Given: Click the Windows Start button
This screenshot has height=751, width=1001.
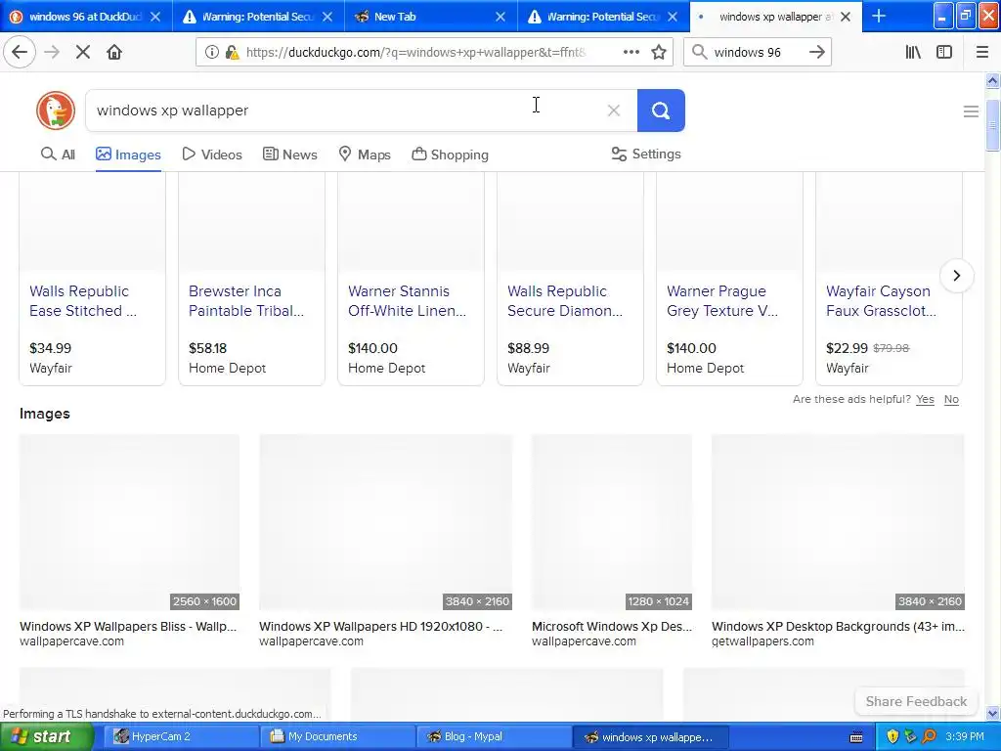Looking at the screenshot, I should tap(46, 736).
